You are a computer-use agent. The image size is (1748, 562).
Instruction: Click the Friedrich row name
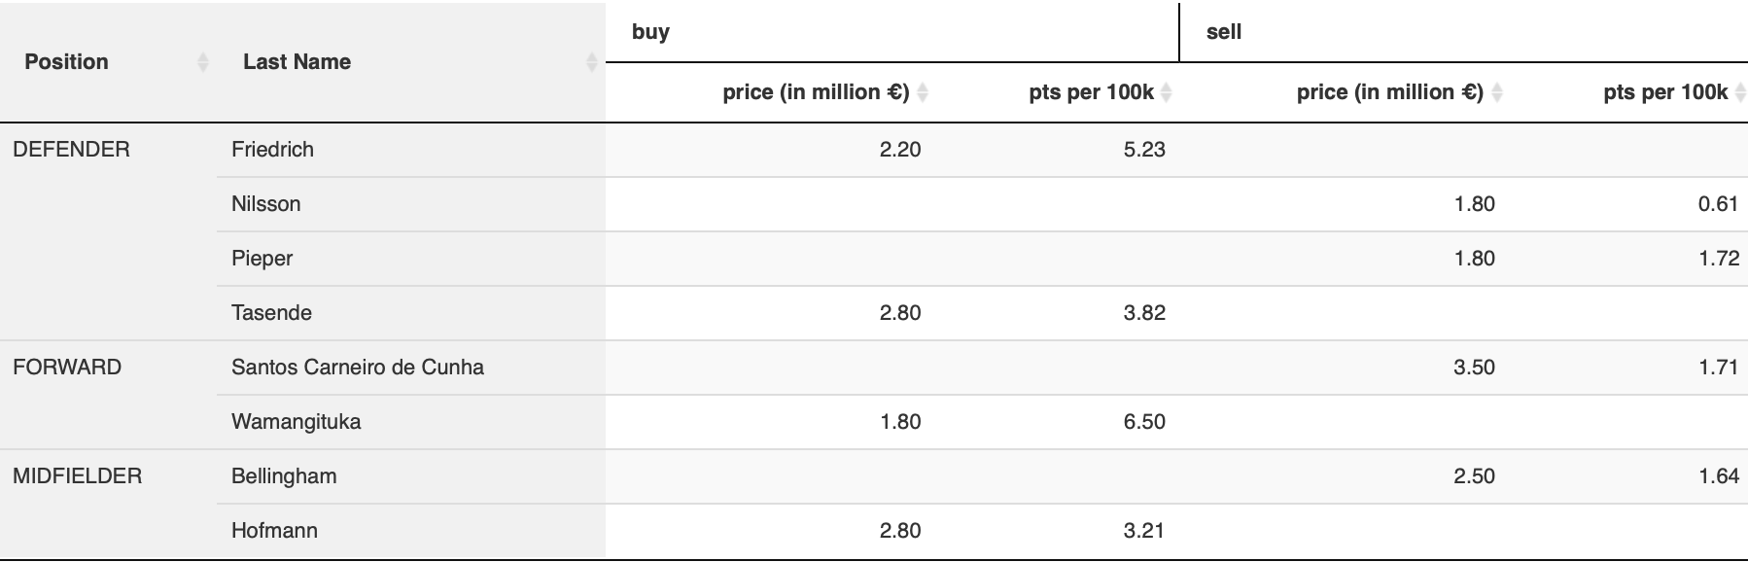coord(272,150)
